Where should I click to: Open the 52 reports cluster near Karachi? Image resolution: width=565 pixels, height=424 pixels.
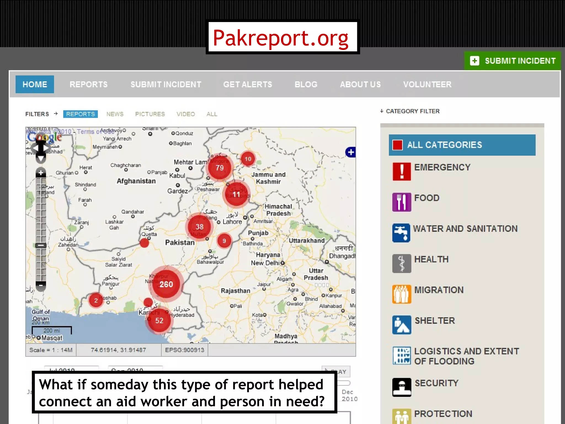[159, 320]
